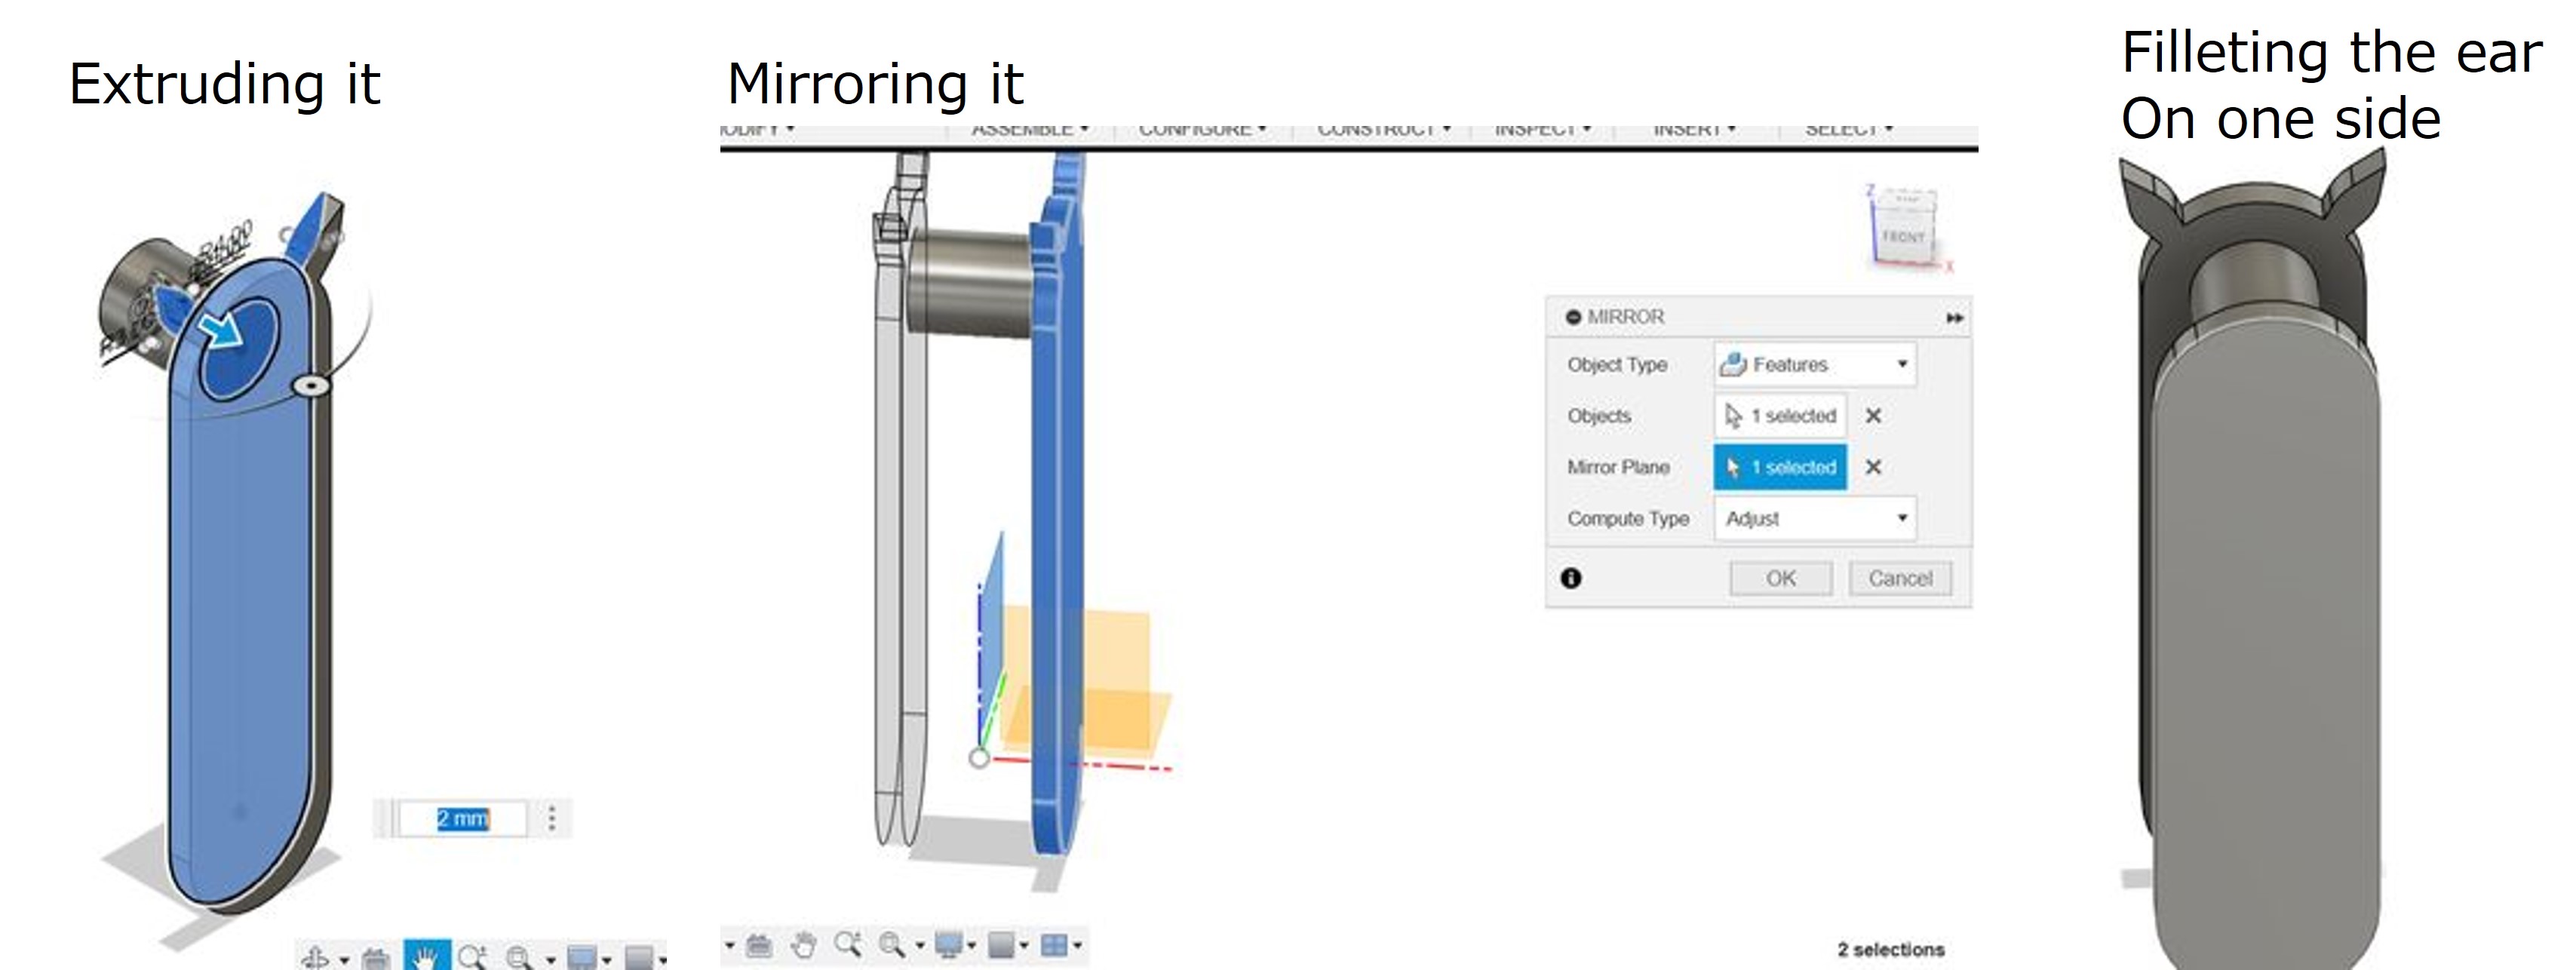Image resolution: width=2576 pixels, height=970 pixels.
Task: Collapse the MIRROR dialog with the minus icon
Action: [x=1573, y=317]
